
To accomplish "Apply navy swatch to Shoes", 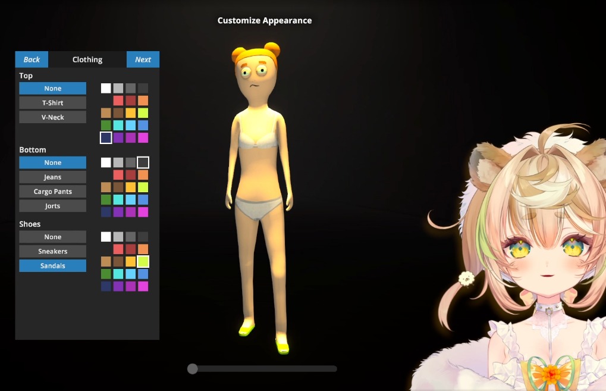I will point(106,286).
